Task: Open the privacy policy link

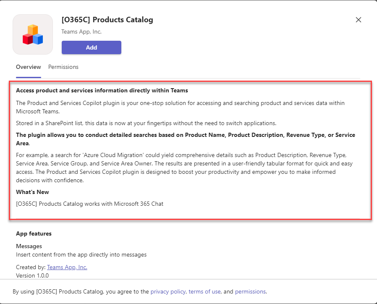Action: tap(168, 291)
